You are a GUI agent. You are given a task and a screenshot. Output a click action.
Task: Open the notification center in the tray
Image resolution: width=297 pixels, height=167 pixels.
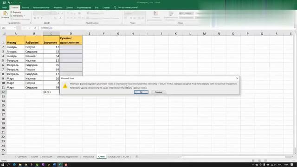[x=292, y=165]
